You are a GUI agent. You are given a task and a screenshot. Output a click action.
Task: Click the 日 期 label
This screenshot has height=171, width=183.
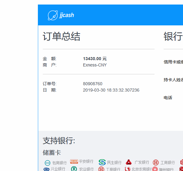pos(50,90)
